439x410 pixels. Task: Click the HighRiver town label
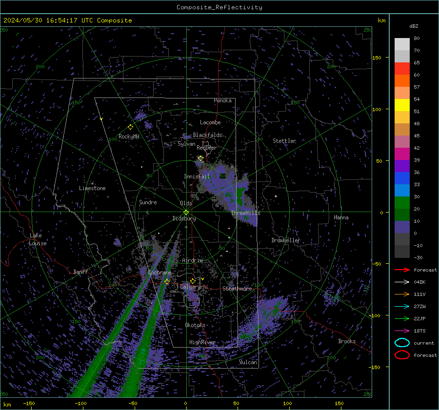pyautogui.click(x=202, y=342)
